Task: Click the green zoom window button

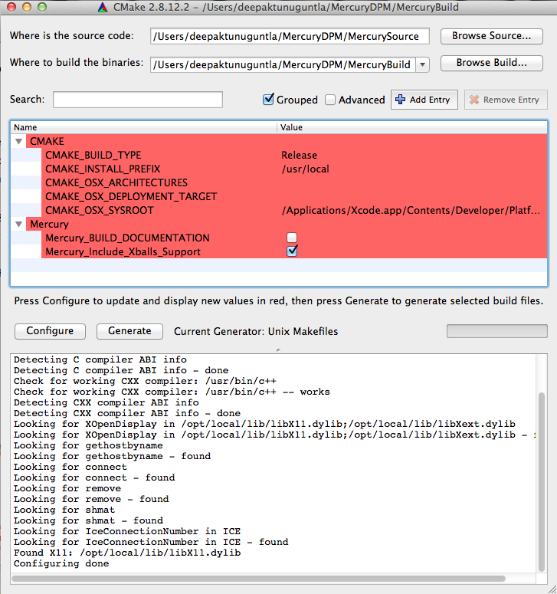Action: tap(42, 7)
